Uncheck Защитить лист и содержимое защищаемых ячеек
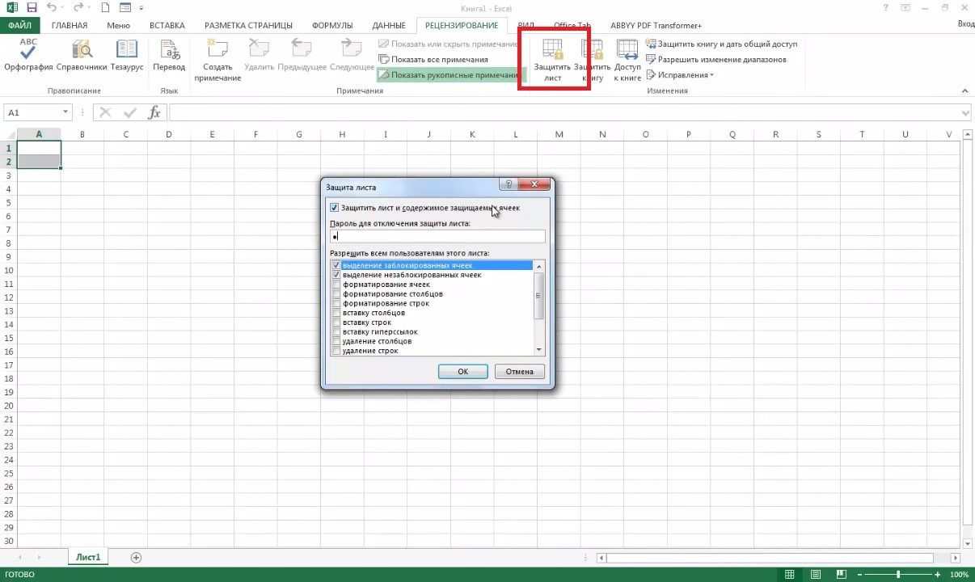Viewport: 975px width, 582px height. [335, 208]
